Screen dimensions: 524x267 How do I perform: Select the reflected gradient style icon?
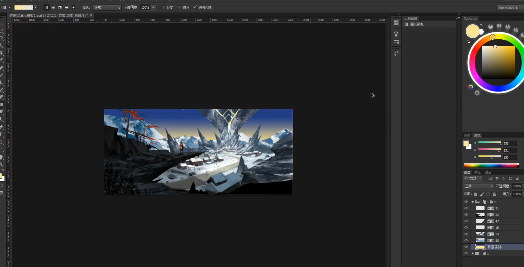click(x=67, y=7)
